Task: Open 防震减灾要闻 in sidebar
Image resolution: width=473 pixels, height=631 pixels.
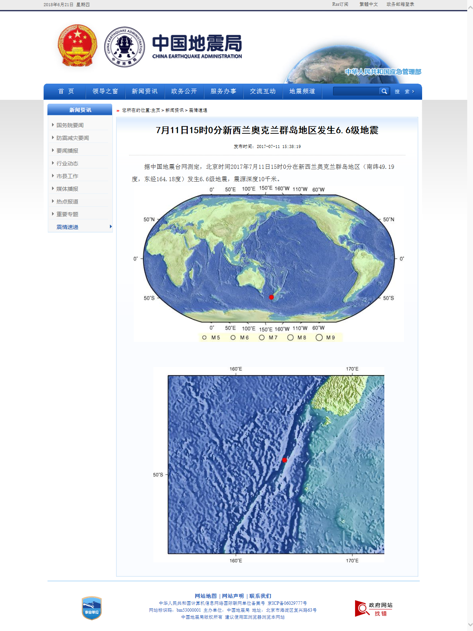Action: click(x=72, y=138)
